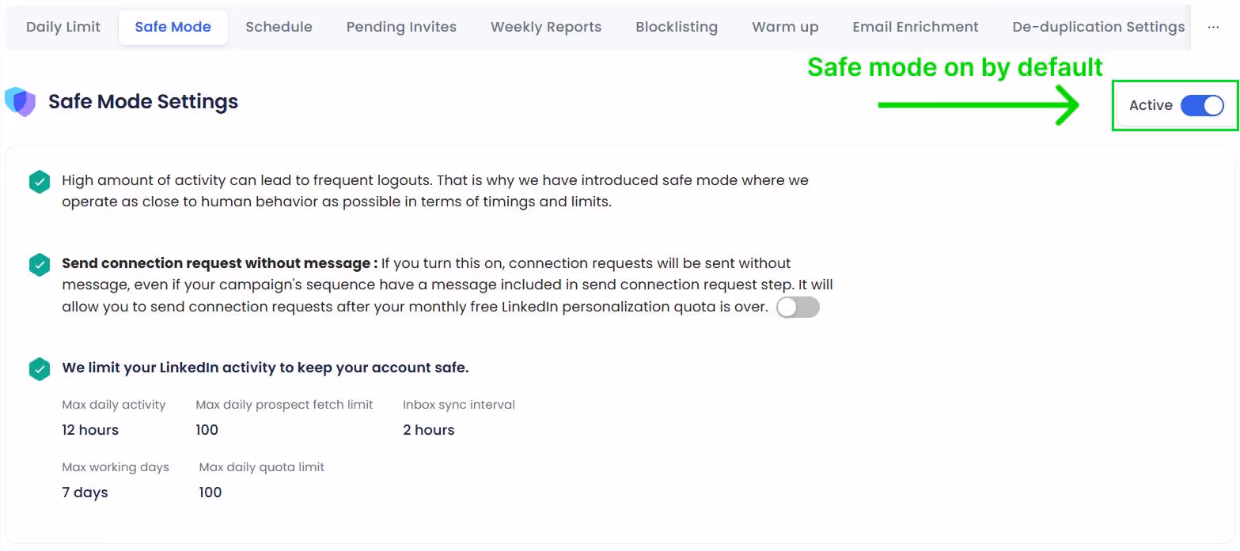
Task: Select the Email Enrichment tab
Action: point(915,26)
